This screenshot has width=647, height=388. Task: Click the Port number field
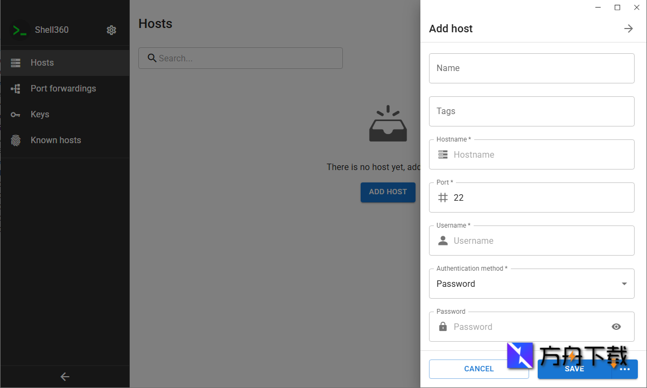538,198
